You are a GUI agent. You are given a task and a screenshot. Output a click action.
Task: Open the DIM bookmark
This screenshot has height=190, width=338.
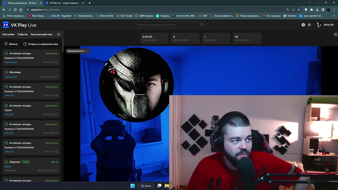pos(203,16)
